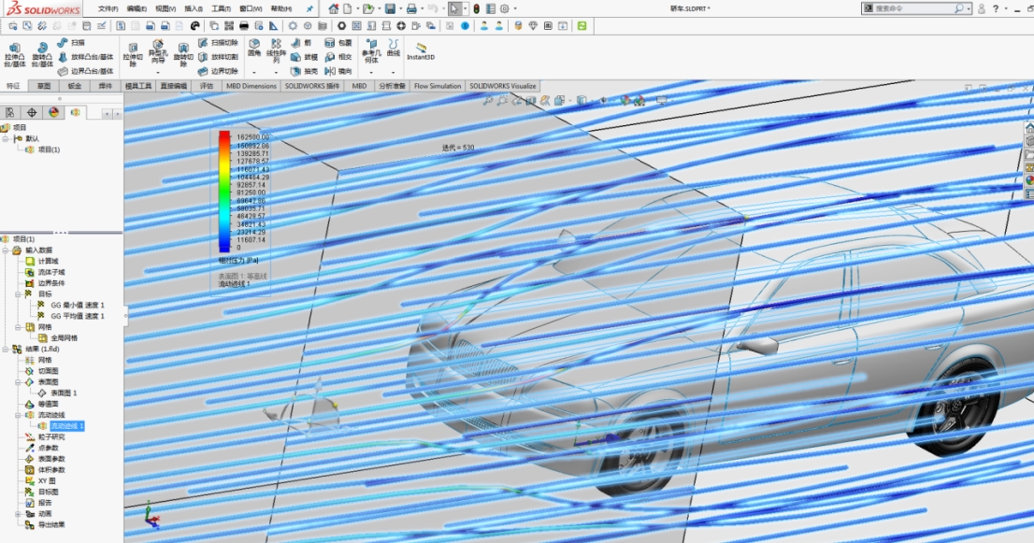The width and height of the screenshot is (1034, 543).
Task: Click the Linear Pattern (线性阵列) tool
Action: pos(276,51)
